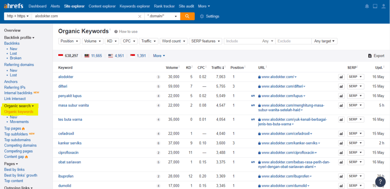
Task: Go to the Alerts section
Action: 55,6
